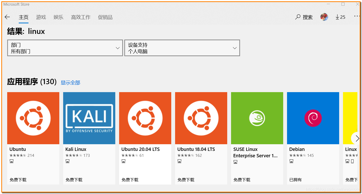362x194 pixels.
Task: Click the PC icon under SUSE Linux
Action: point(235,162)
